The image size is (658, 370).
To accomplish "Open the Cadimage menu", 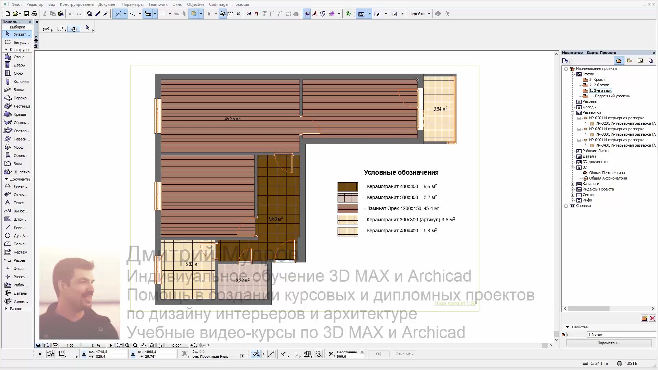I will [x=218, y=4].
